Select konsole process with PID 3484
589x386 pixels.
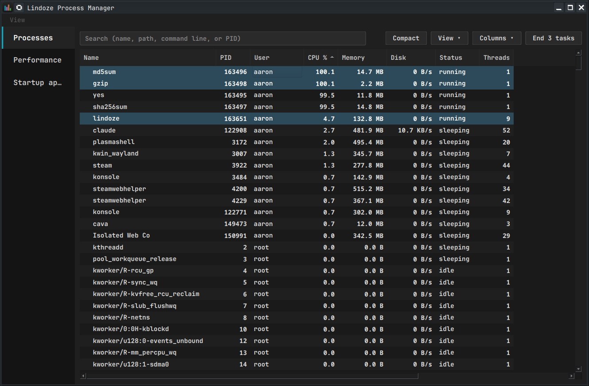(296, 177)
